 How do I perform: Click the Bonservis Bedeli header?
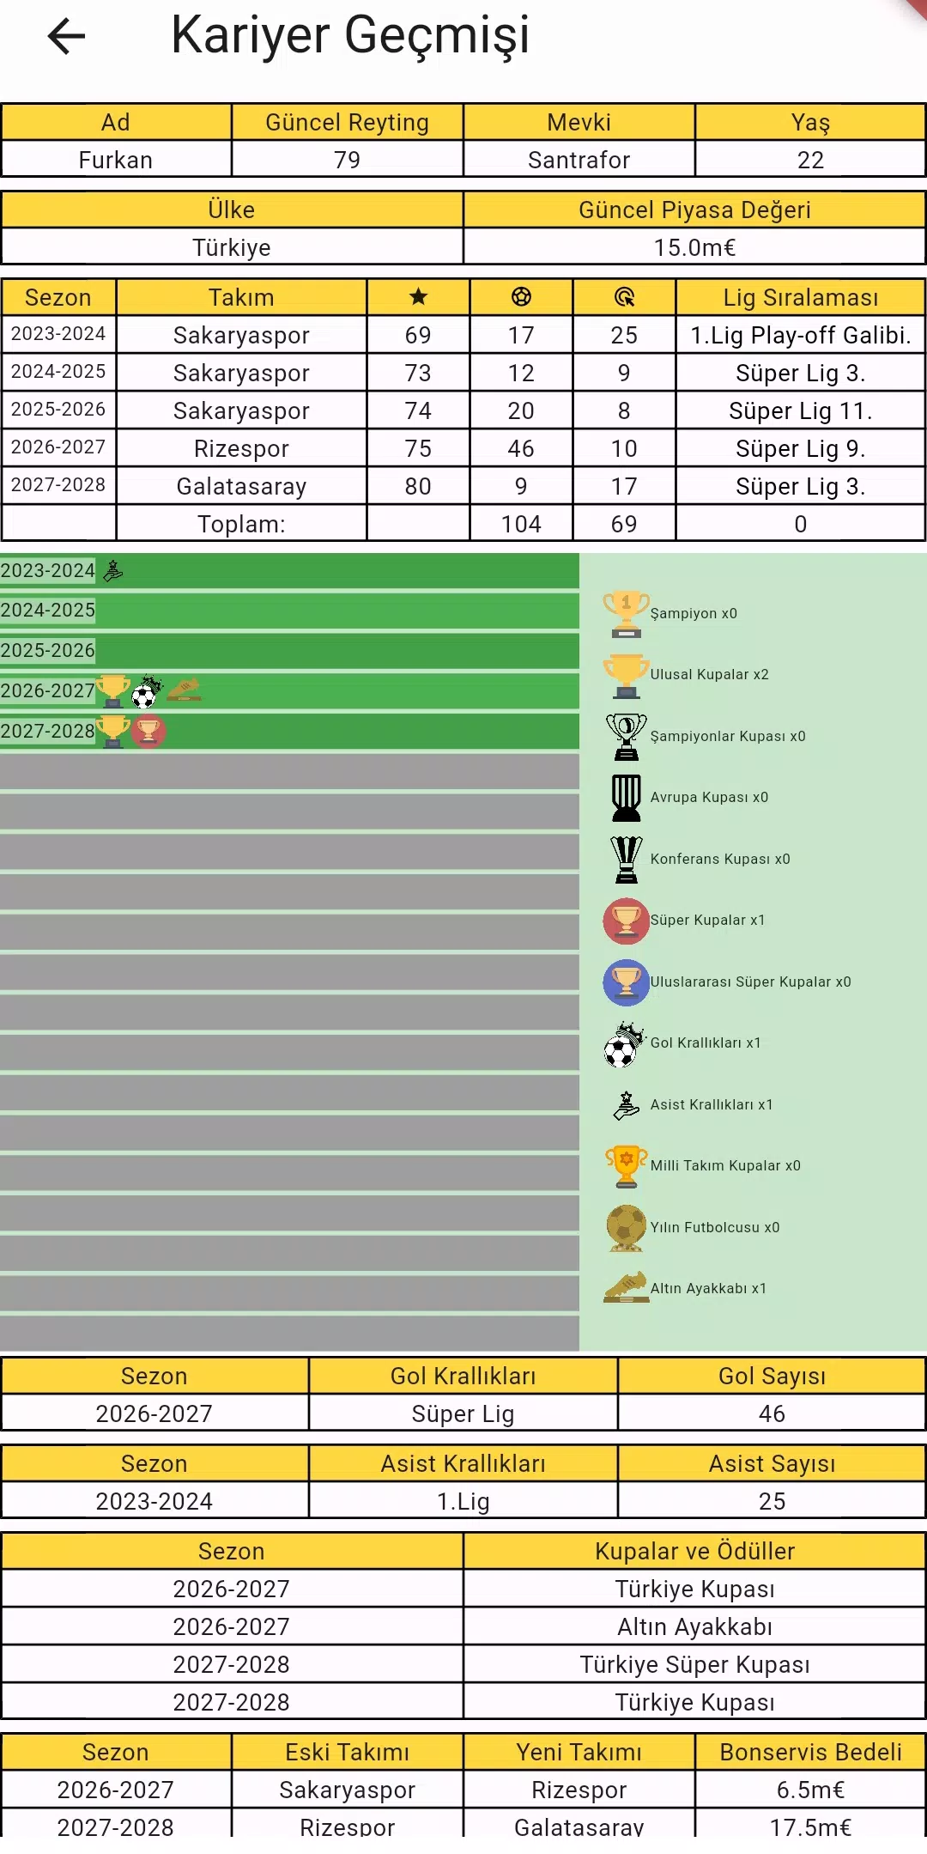[810, 1753]
